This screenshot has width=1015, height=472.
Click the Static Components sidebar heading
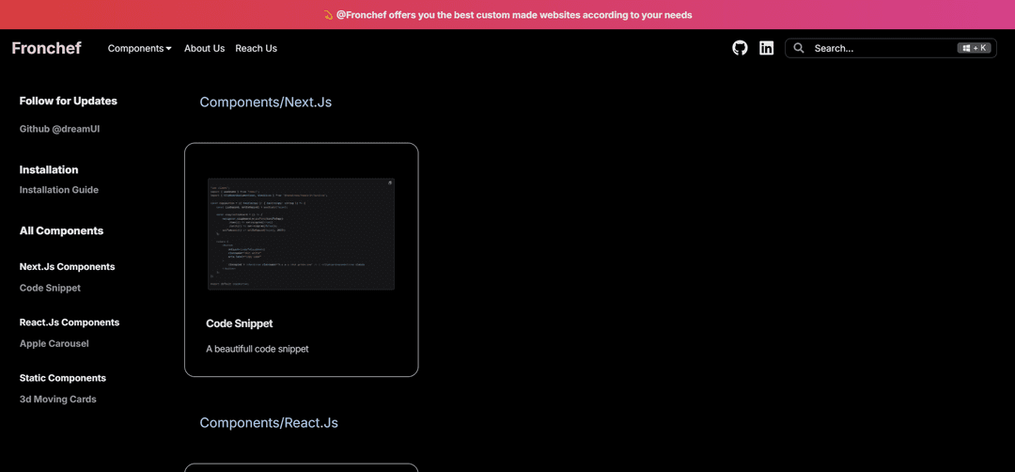click(63, 378)
